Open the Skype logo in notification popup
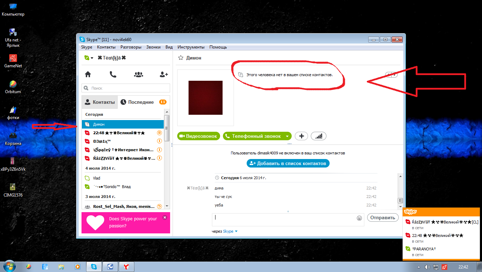482x272 pixels. click(x=410, y=211)
